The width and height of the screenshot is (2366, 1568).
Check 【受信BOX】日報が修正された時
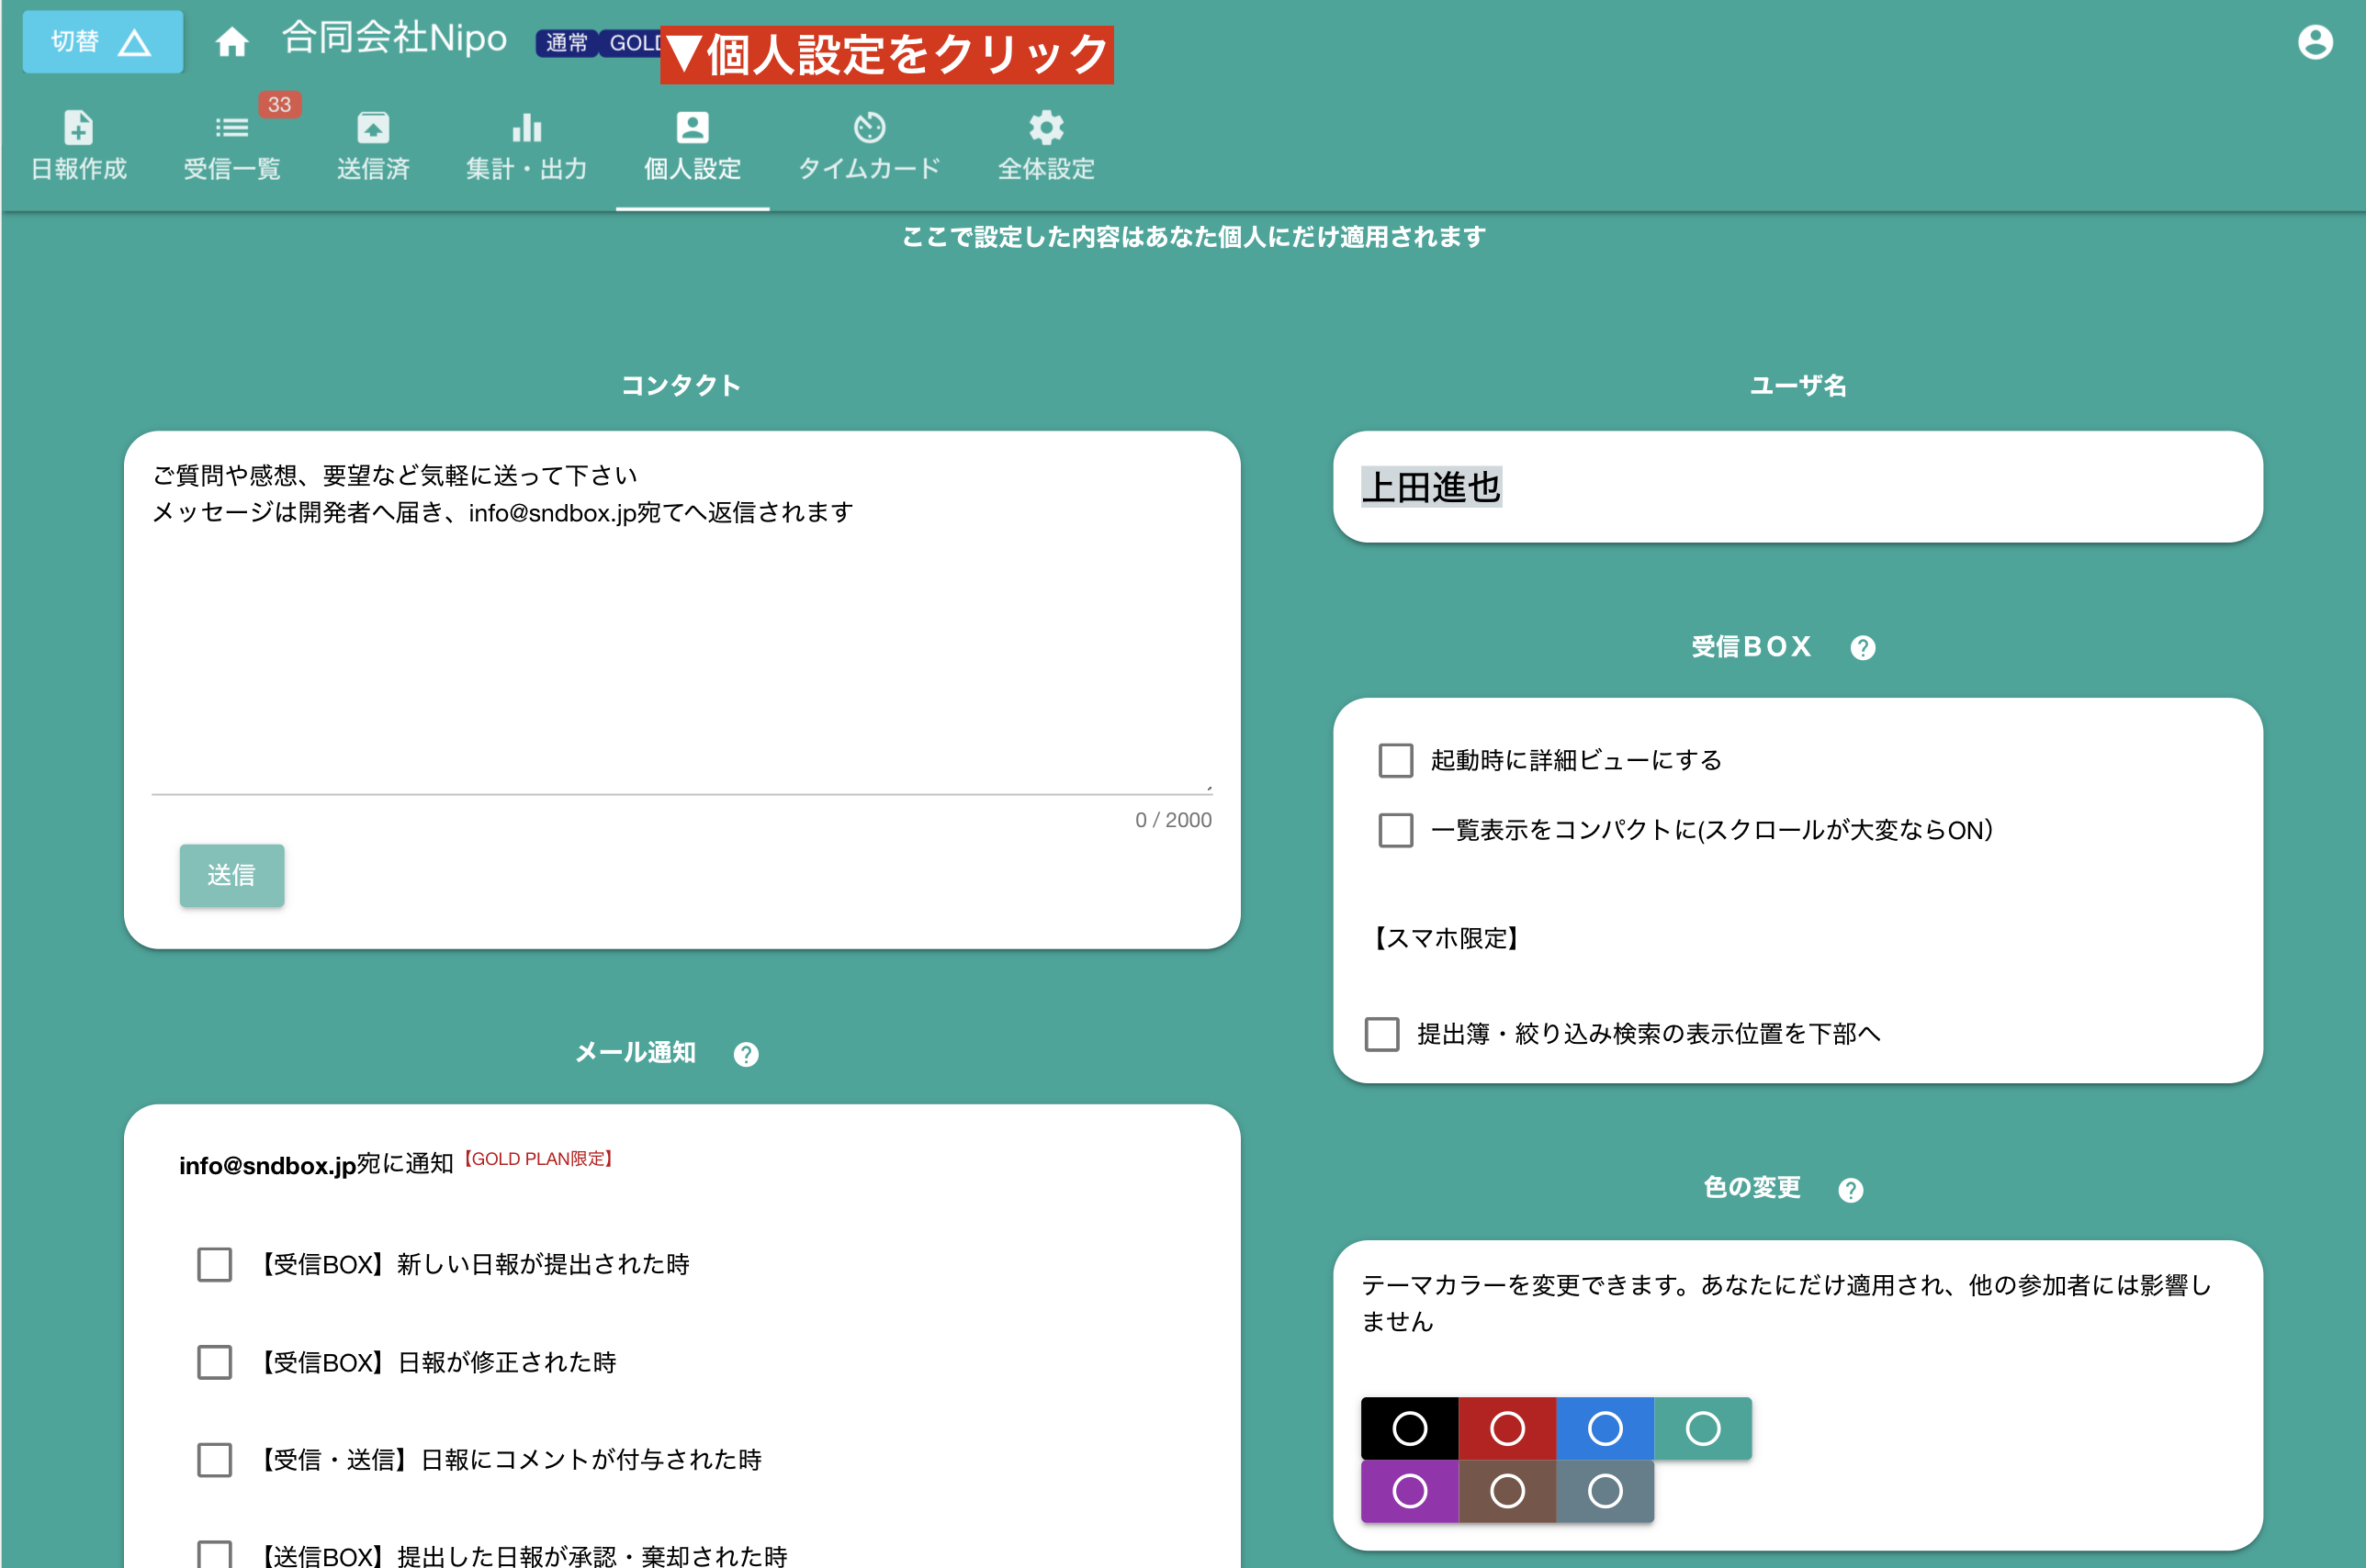[x=214, y=1362]
